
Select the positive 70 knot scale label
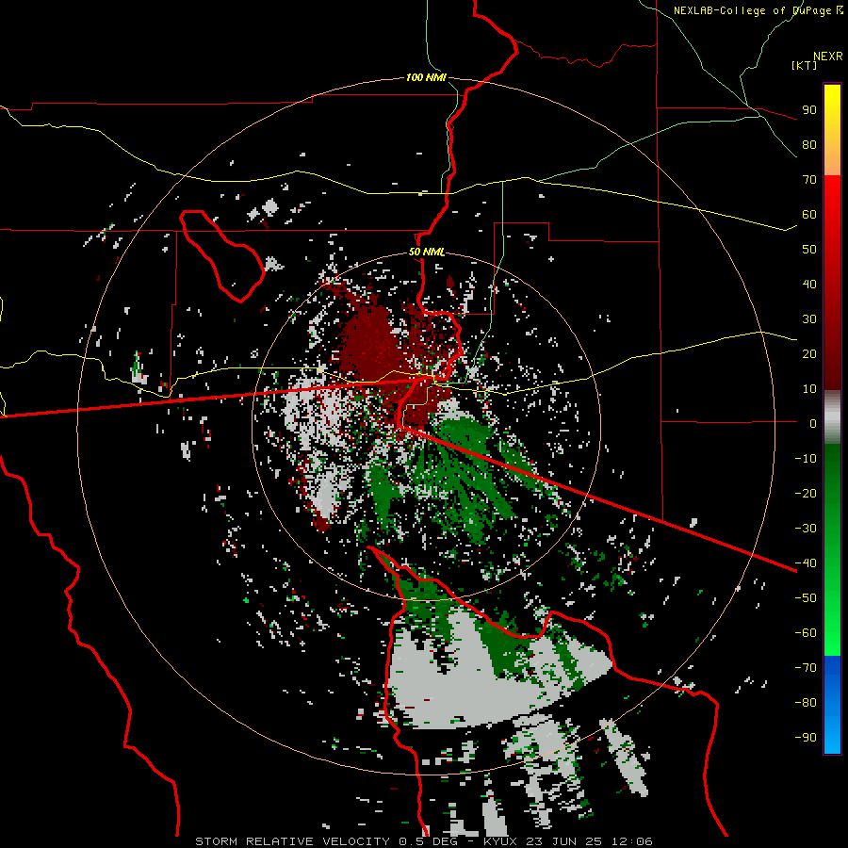[809, 180]
